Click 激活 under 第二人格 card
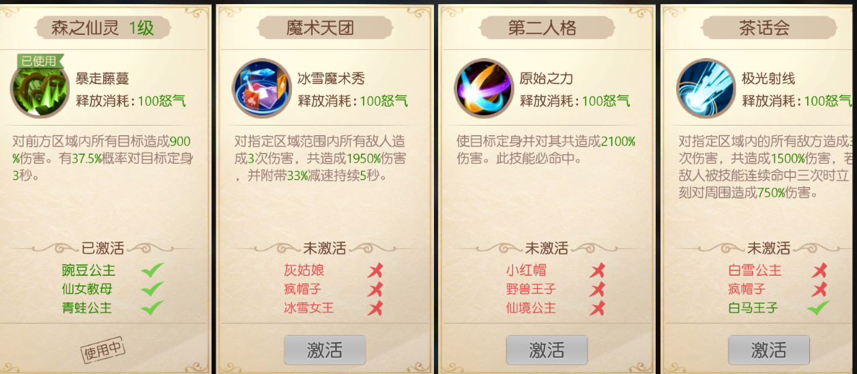Viewport: 857px width, 374px height. pyautogui.click(x=547, y=350)
